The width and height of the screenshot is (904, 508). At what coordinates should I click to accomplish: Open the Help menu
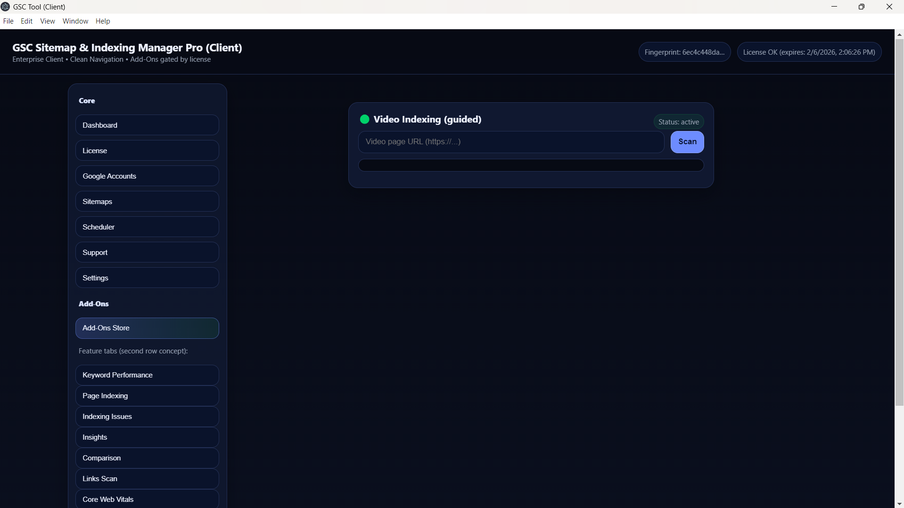click(x=102, y=21)
